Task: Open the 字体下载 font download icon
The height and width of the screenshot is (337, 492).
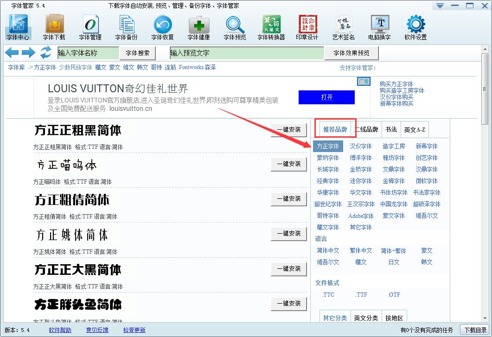Action: (x=54, y=27)
